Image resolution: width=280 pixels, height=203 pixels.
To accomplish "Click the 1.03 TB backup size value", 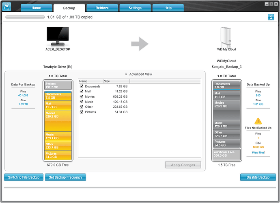I will click(x=23, y=104).
